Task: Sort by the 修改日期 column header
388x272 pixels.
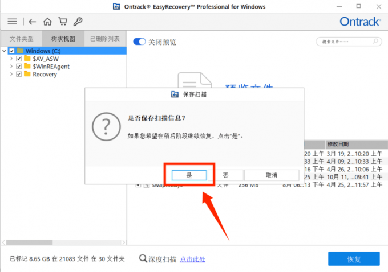Action: click(356, 144)
